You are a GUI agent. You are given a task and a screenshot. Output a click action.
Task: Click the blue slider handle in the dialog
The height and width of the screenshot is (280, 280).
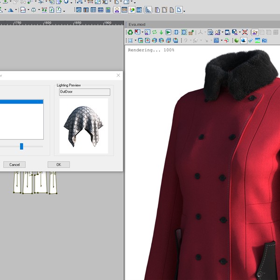(x=21, y=147)
